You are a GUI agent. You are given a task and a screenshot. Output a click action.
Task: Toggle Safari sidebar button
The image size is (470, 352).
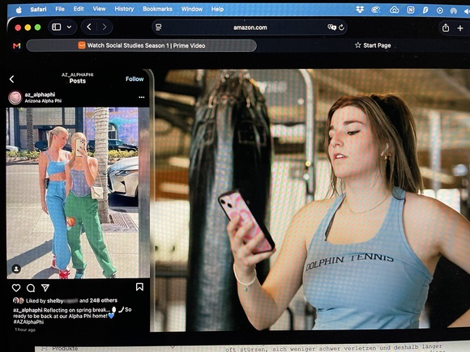click(57, 27)
